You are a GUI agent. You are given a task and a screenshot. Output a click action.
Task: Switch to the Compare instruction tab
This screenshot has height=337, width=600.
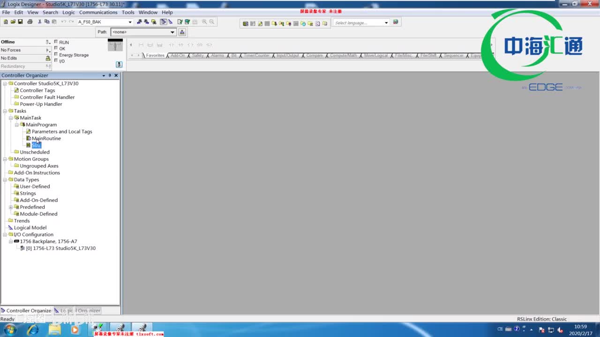tap(315, 55)
